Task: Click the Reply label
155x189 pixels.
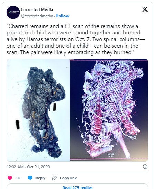Action: point(40,178)
